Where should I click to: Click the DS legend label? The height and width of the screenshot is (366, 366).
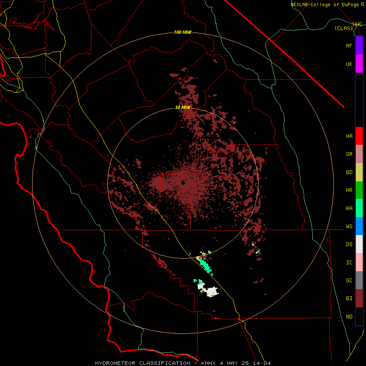[349, 244]
